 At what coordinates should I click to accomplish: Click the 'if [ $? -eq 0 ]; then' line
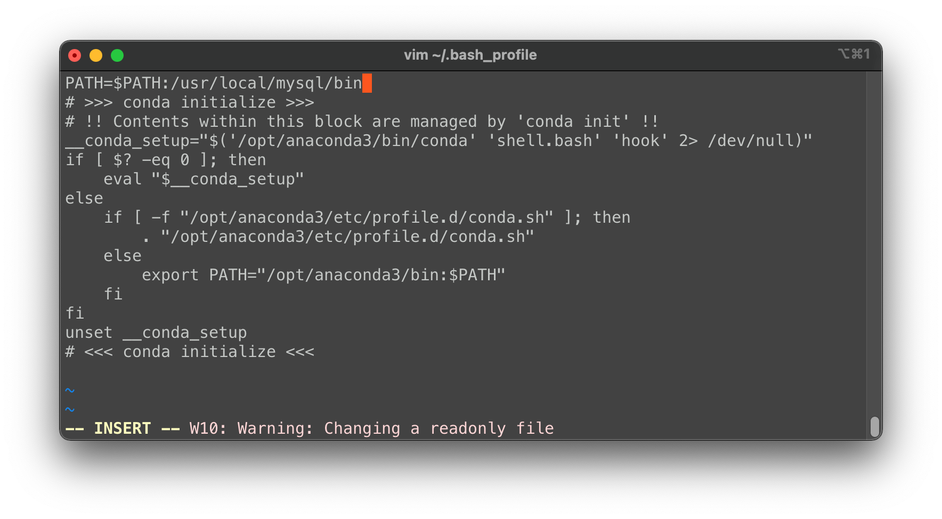click(x=166, y=160)
